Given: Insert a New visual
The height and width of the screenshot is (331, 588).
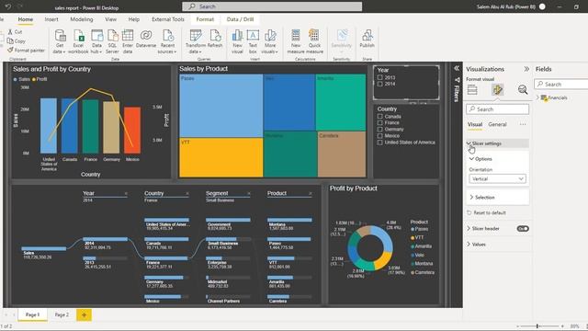Looking at the screenshot, I should click(237, 41).
